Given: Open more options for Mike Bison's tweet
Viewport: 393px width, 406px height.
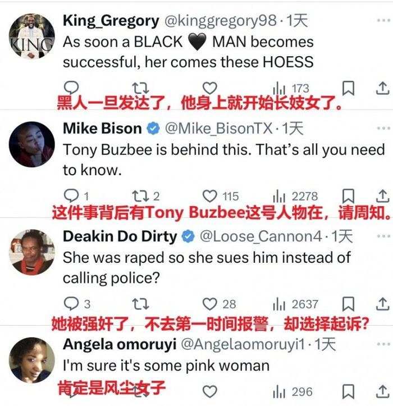Looking at the screenshot, I should tap(383, 128).
